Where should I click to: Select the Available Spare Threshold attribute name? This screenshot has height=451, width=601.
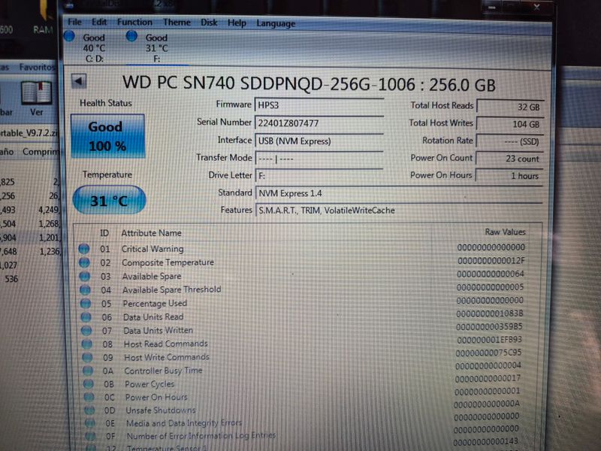[172, 289]
